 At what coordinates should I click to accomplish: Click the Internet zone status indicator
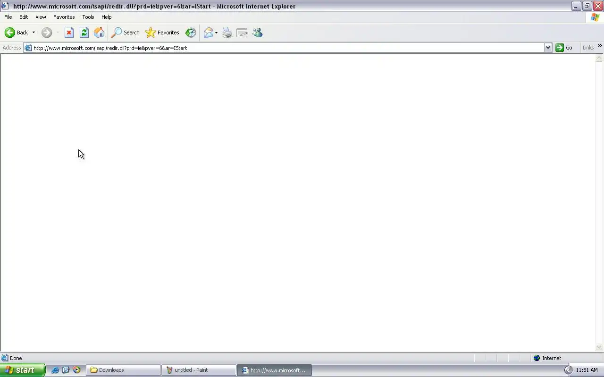pos(547,358)
